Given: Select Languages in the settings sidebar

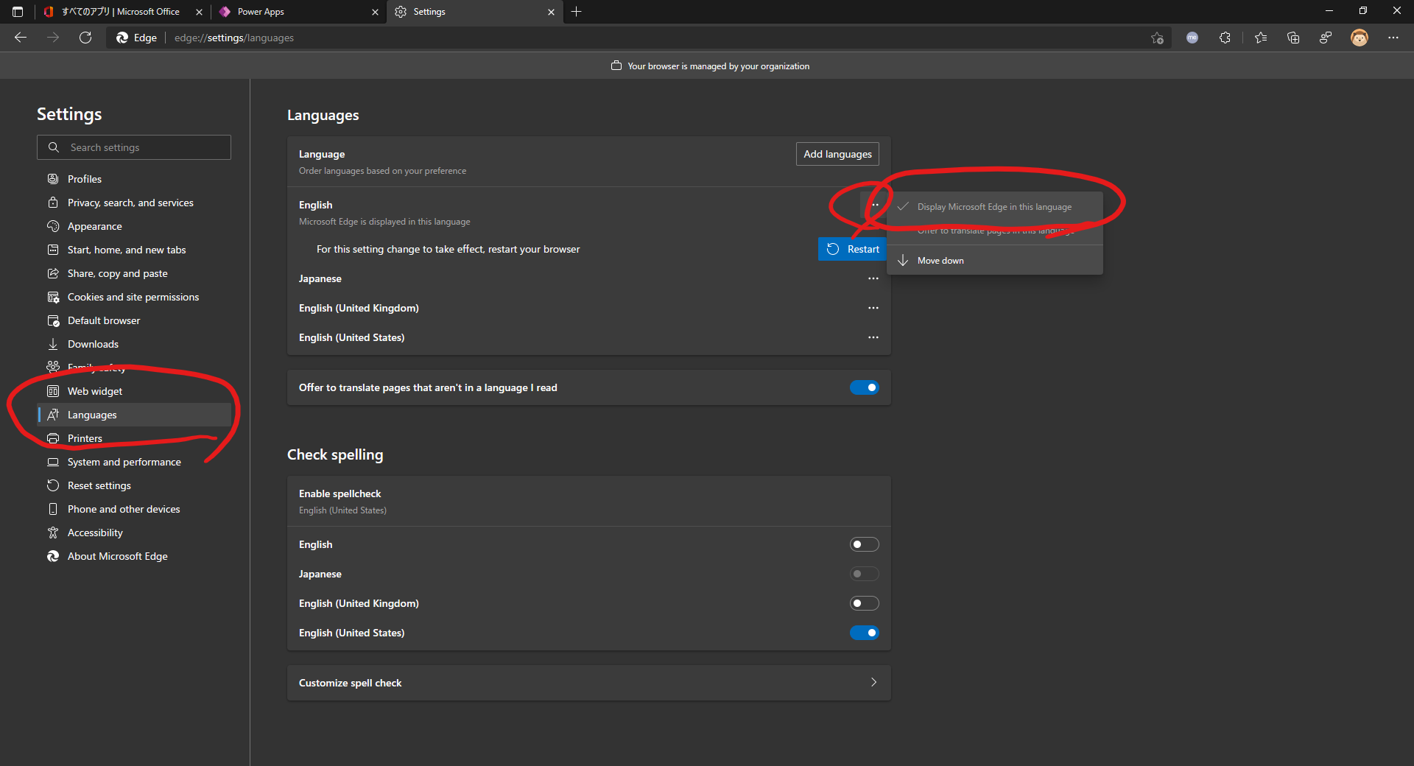Looking at the screenshot, I should [134, 415].
